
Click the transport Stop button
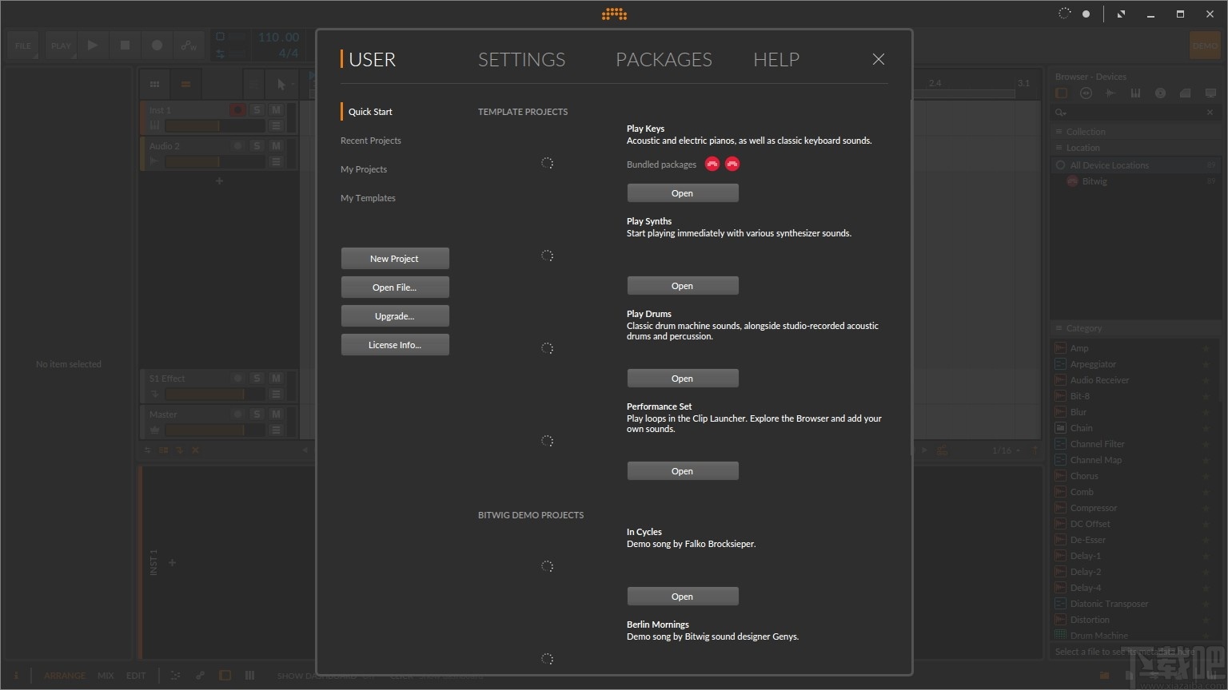(x=125, y=46)
